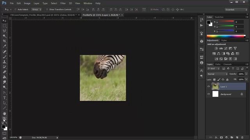The image size is (250, 140).
Task: Toggle Quick Mask mode
Action: click(4, 133)
